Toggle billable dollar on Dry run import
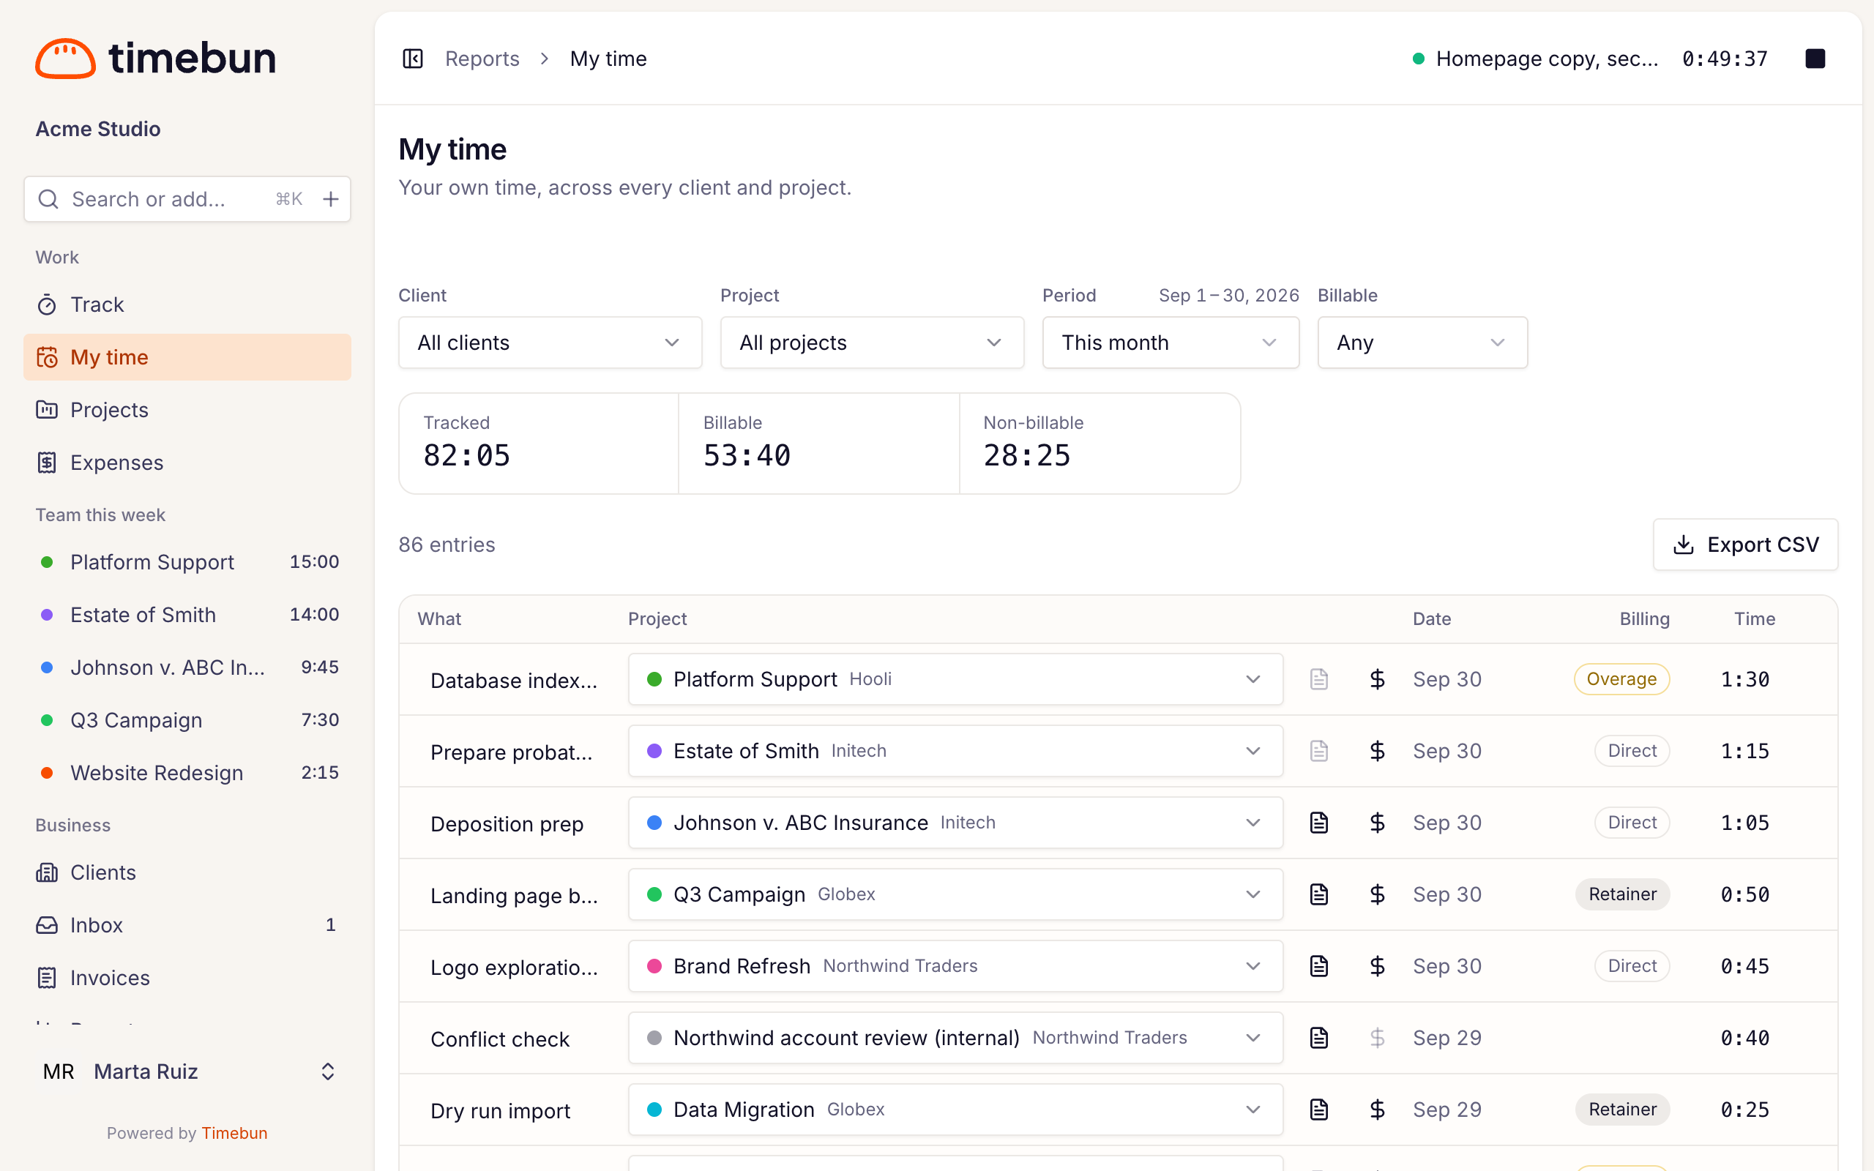1874x1171 pixels. [1377, 1109]
